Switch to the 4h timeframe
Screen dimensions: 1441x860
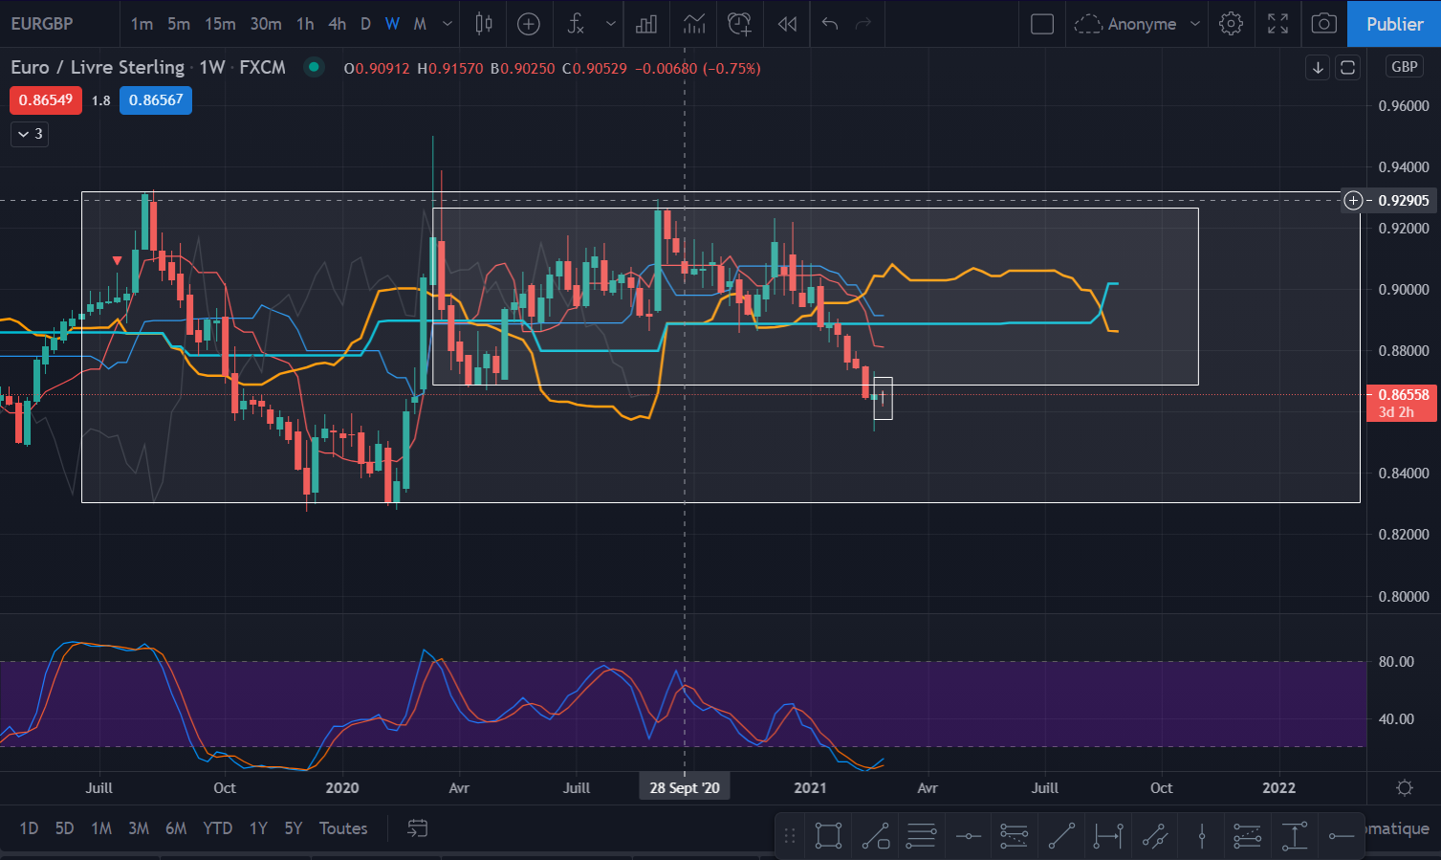click(337, 24)
